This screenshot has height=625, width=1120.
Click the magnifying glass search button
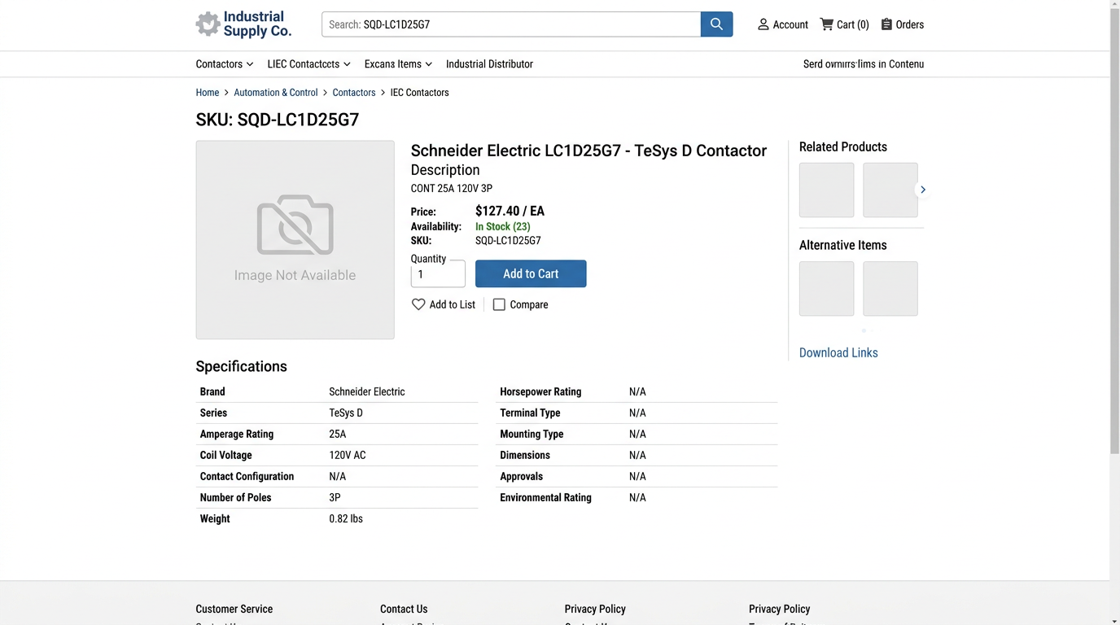click(716, 24)
